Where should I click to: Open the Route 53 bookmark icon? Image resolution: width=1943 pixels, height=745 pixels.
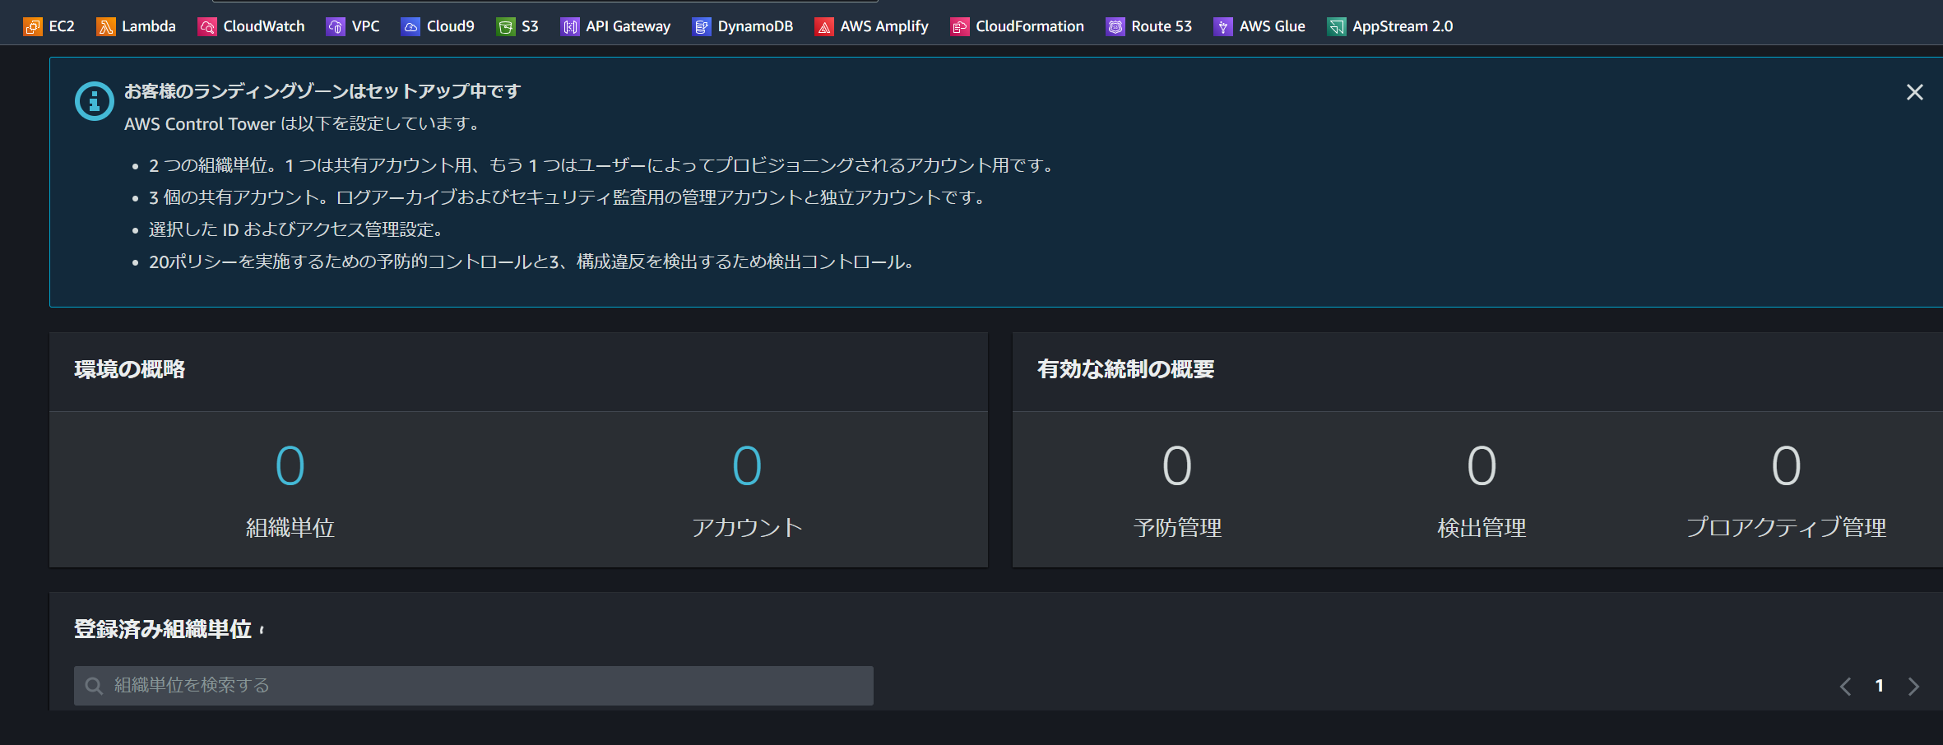click(1115, 25)
